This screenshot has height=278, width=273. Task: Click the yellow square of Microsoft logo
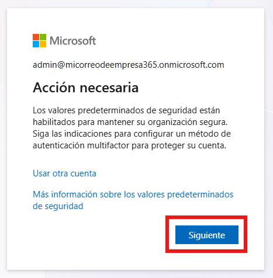point(43,44)
